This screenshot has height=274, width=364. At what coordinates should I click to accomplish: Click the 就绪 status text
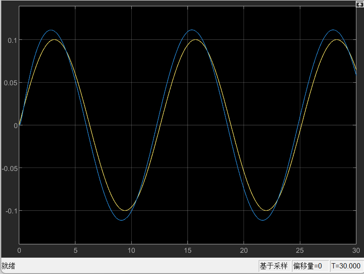pyautogui.click(x=8, y=266)
